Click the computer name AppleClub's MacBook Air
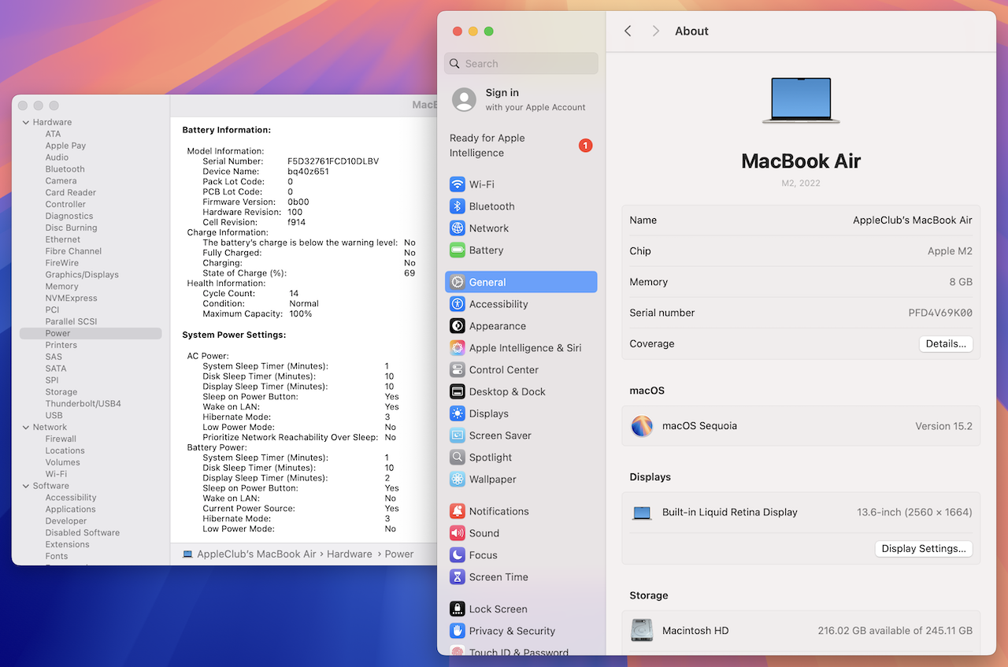This screenshot has height=667, width=1008. pos(913,220)
